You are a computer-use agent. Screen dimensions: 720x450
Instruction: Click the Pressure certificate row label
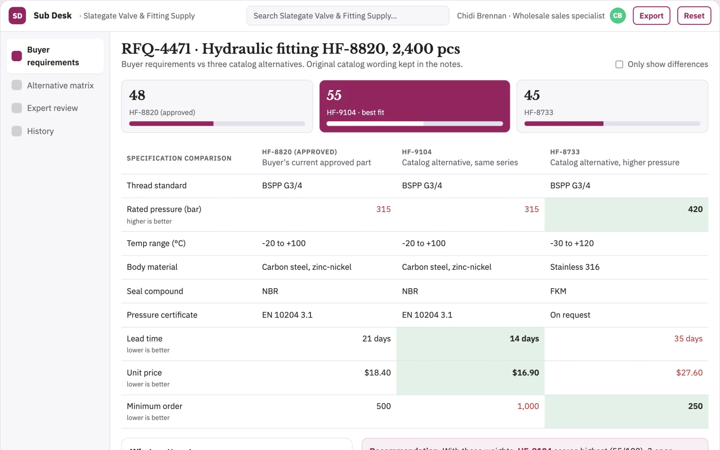(x=162, y=315)
